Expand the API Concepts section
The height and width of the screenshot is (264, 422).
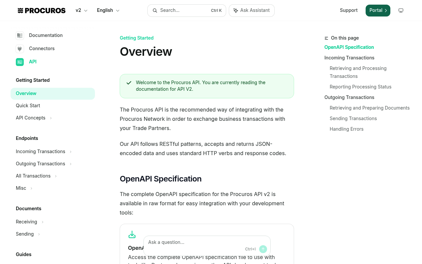(51, 118)
